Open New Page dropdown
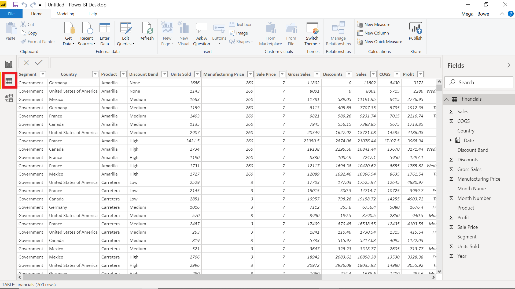 [x=167, y=34]
